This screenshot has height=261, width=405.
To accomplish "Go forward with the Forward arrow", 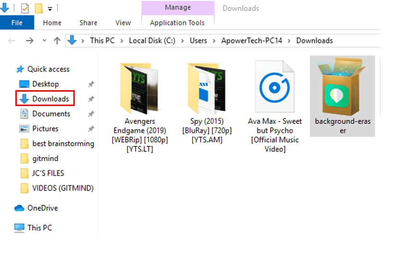I will 30,41.
